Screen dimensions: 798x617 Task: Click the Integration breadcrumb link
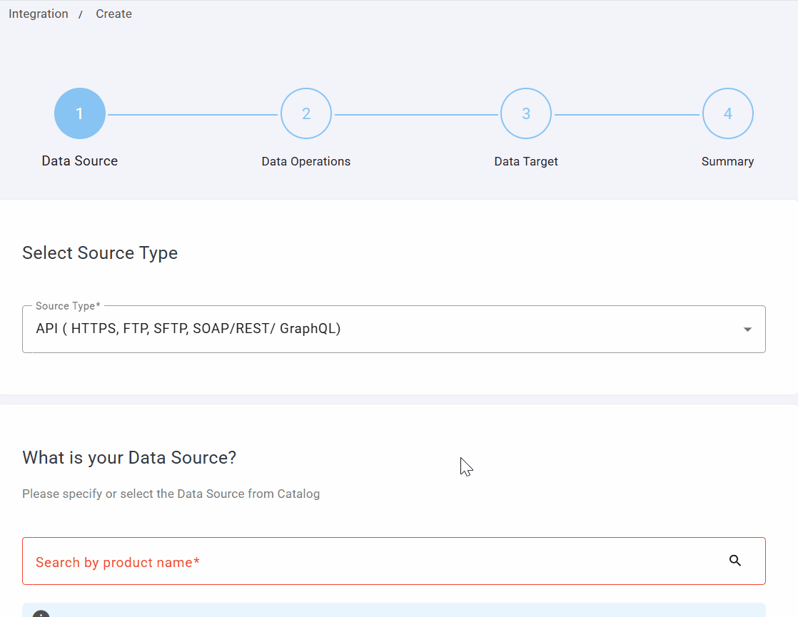click(x=39, y=14)
